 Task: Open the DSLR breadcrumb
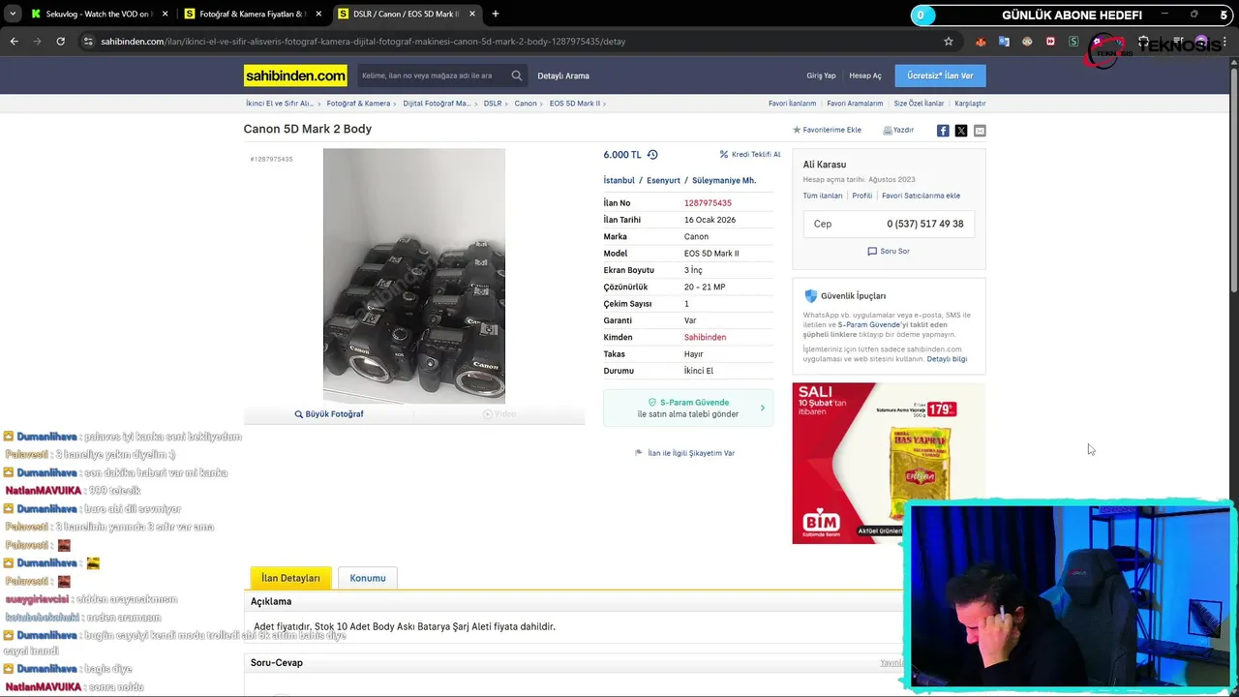pos(493,104)
